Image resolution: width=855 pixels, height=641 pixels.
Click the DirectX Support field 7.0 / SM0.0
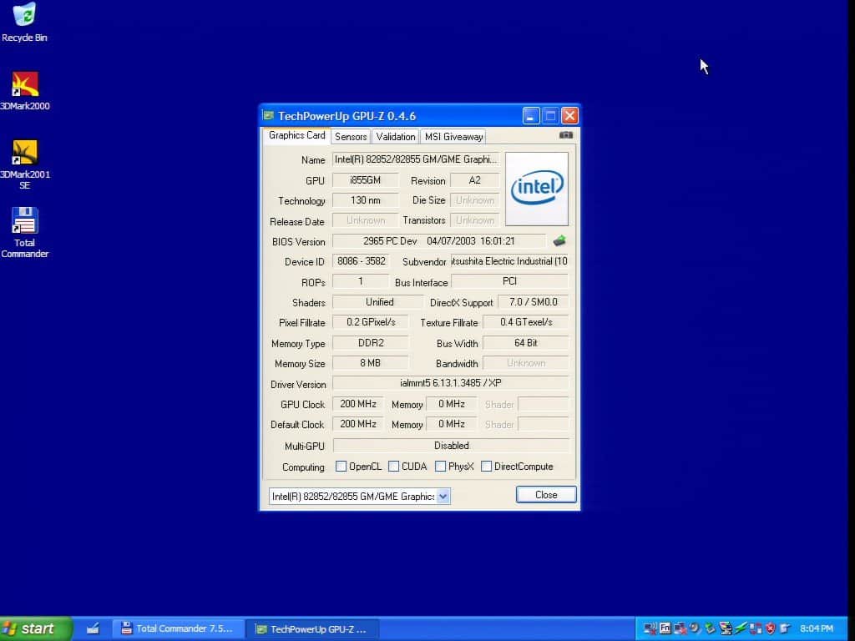[x=534, y=301]
